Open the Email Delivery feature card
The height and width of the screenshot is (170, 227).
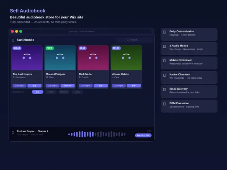[x=189, y=92]
